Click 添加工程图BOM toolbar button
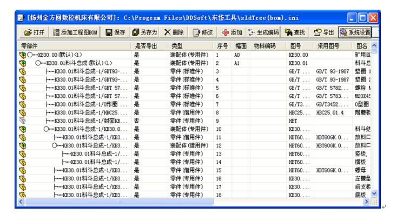397x214 pixels. pyautogui.click(x=75, y=32)
